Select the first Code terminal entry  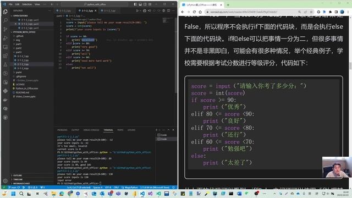click(x=166, y=135)
